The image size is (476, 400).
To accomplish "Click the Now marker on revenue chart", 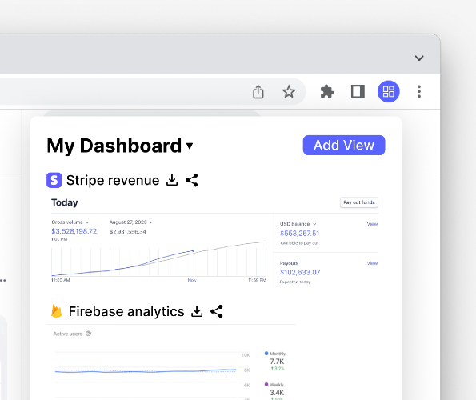I will pos(192,280).
